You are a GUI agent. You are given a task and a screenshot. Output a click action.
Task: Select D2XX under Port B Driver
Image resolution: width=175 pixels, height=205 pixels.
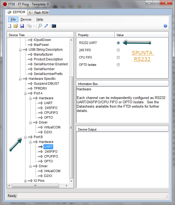[48, 176]
